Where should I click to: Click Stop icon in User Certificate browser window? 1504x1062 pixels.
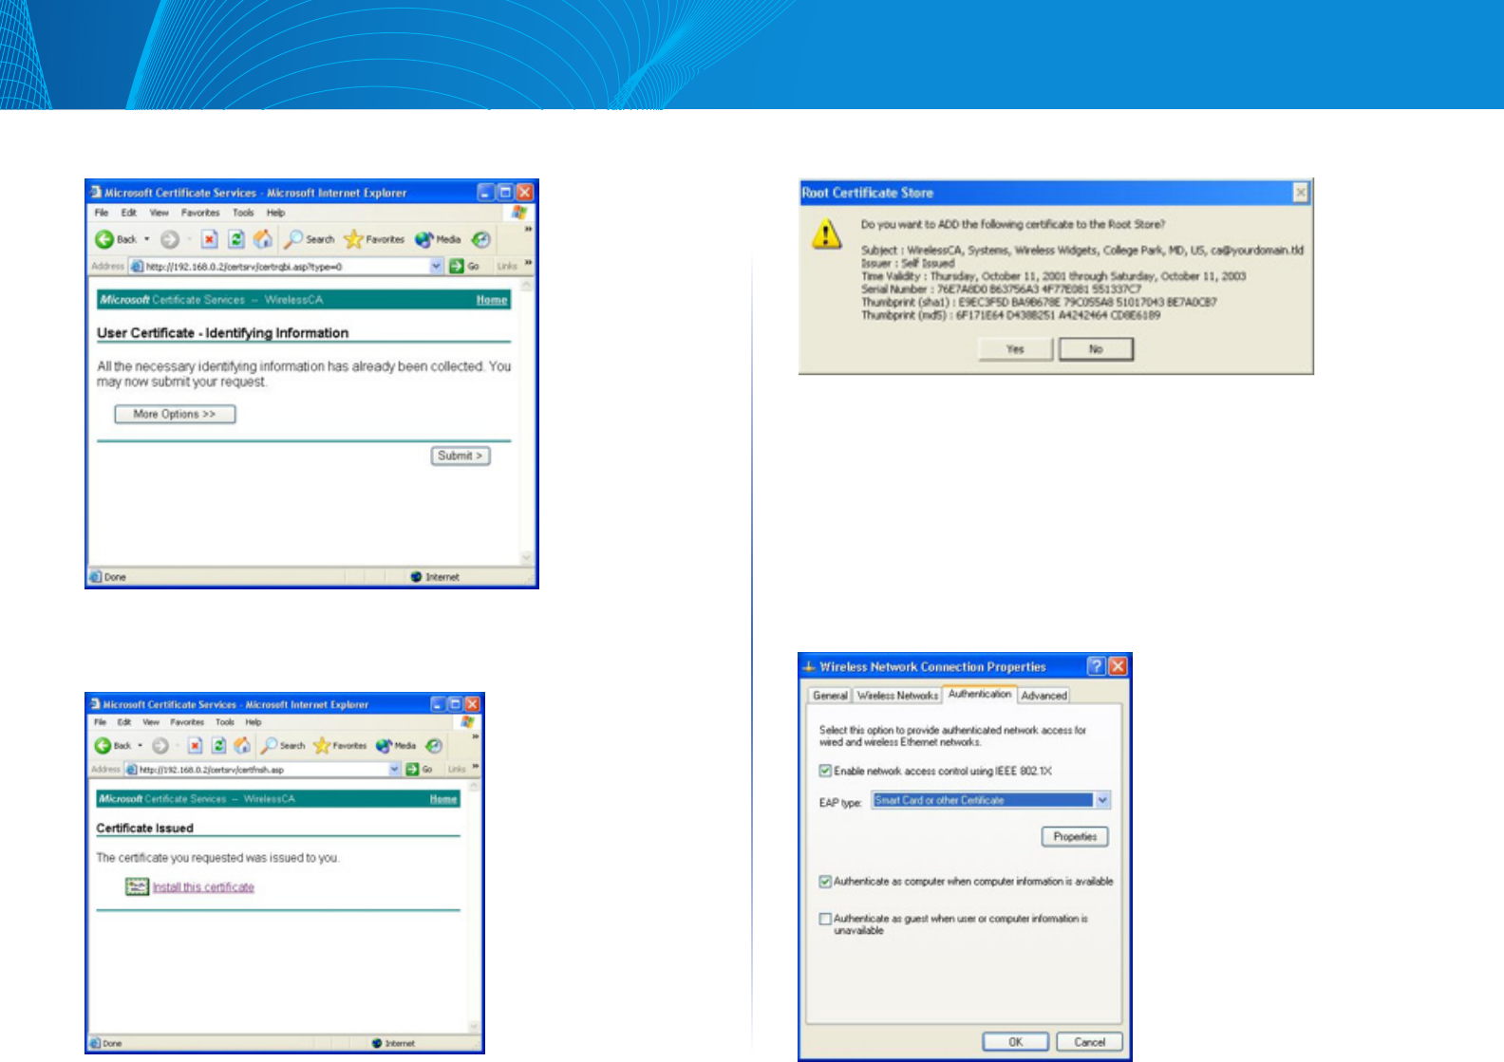coord(210,239)
